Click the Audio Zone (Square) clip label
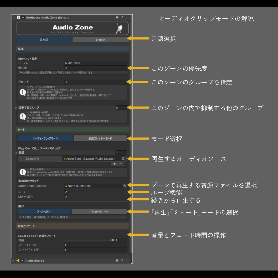 [x=32, y=186]
